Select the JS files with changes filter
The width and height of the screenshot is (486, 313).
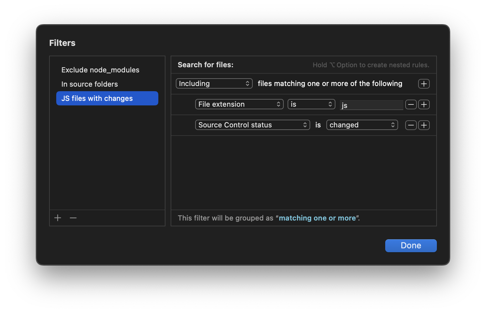click(107, 98)
